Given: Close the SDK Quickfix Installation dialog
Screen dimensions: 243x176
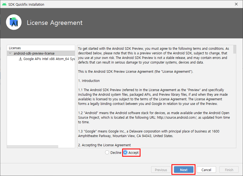Looking at the screenshot, I should coord(236,4).
